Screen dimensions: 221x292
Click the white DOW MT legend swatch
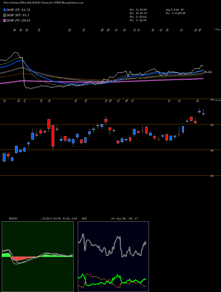click(4, 15)
